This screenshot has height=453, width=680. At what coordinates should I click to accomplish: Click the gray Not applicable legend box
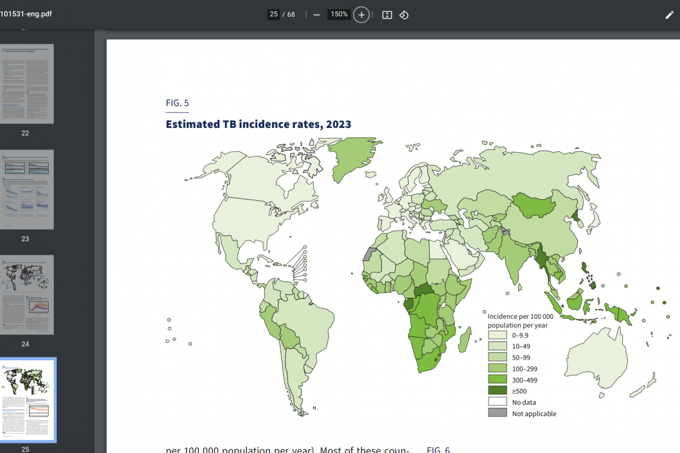click(x=498, y=413)
